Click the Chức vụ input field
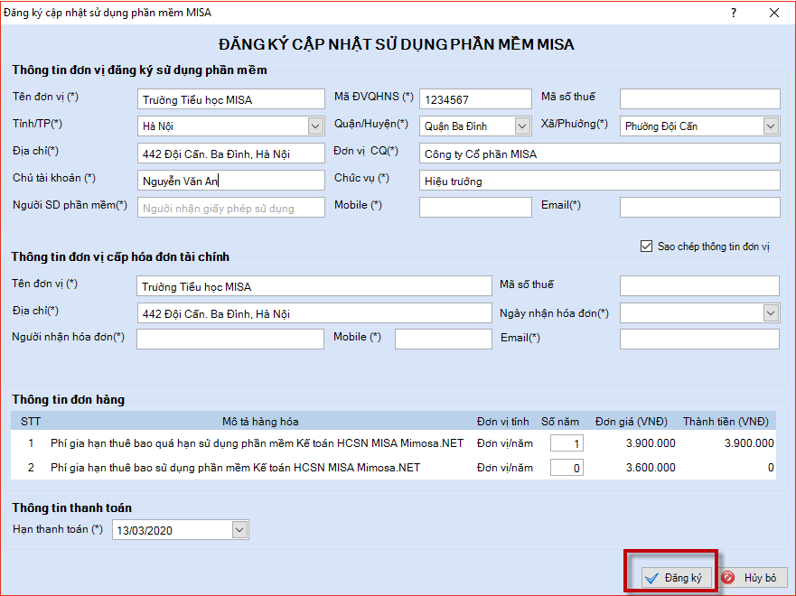796x596 pixels. coord(600,181)
